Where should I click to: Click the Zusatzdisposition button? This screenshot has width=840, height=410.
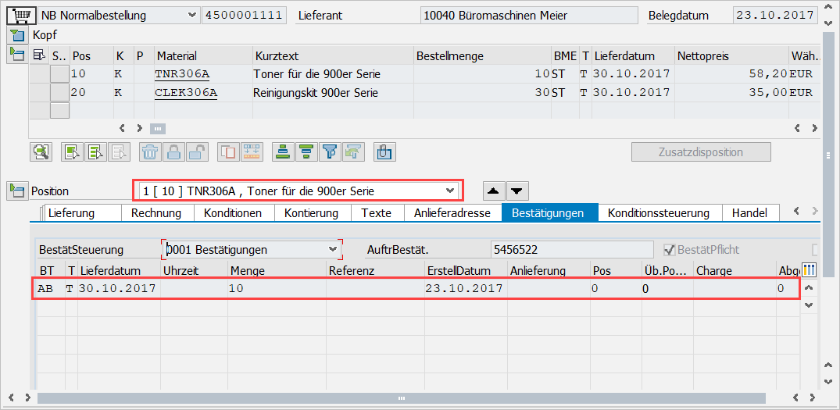(701, 152)
